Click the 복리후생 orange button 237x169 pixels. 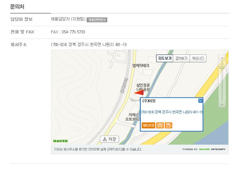click(148, 125)
